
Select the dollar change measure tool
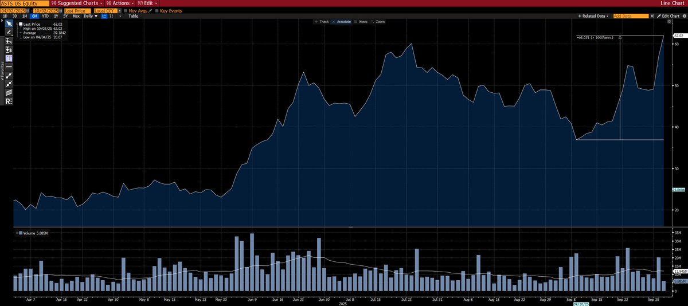(9, 50)
